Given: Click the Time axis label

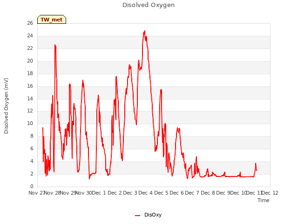Looking at the screenshot, I should click(x=264, y=200).
